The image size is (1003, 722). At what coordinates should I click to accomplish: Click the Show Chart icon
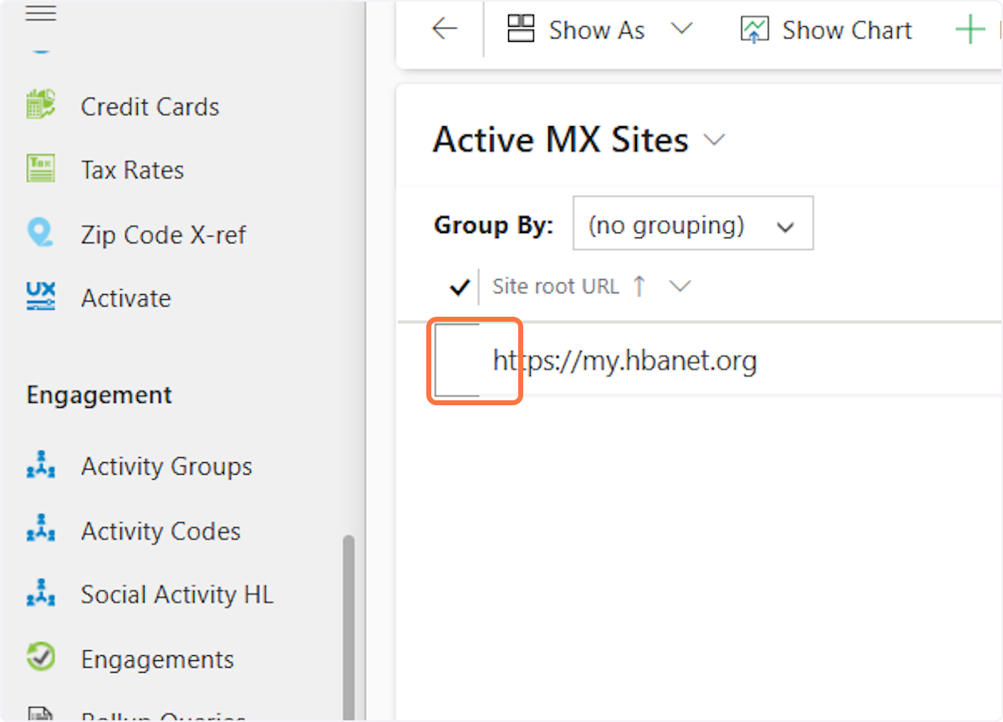tap(755, 29)
